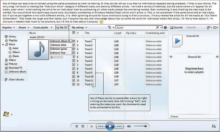The width and height of the screenshot is (220, 132).
Task: Click the volume slider
Action: click(x=140, y=126)
